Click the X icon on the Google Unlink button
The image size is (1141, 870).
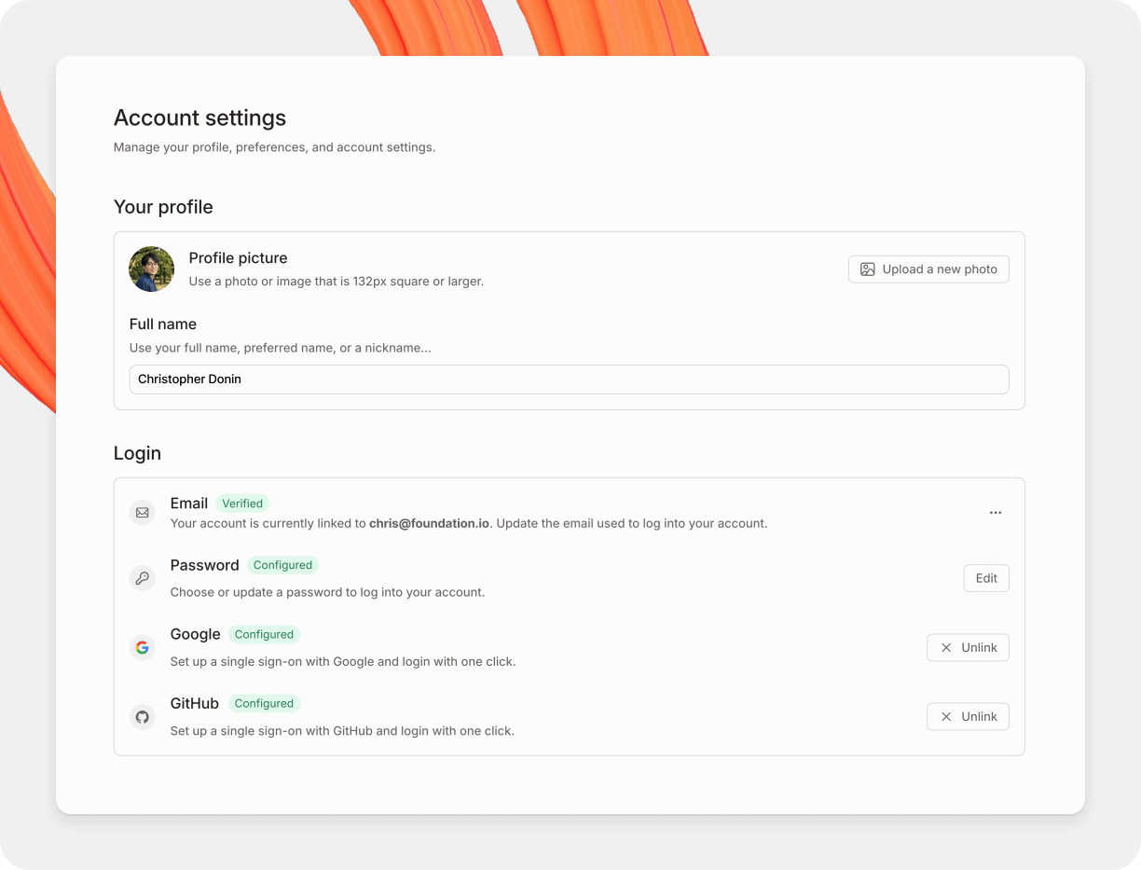point(946,647)
